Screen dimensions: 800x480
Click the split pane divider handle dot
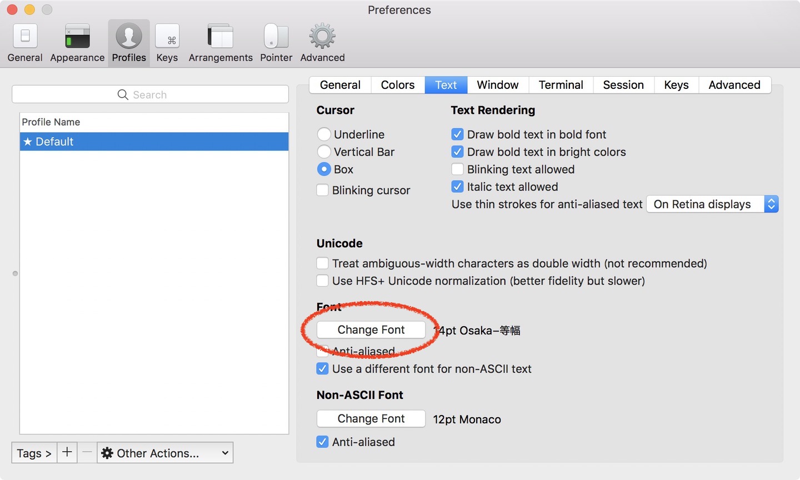pos(15,273)
